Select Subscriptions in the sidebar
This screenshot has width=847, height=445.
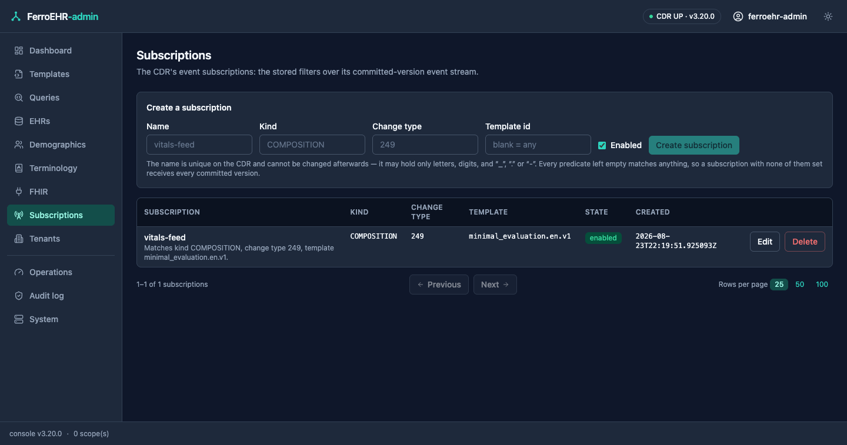(x=61, y=215)
